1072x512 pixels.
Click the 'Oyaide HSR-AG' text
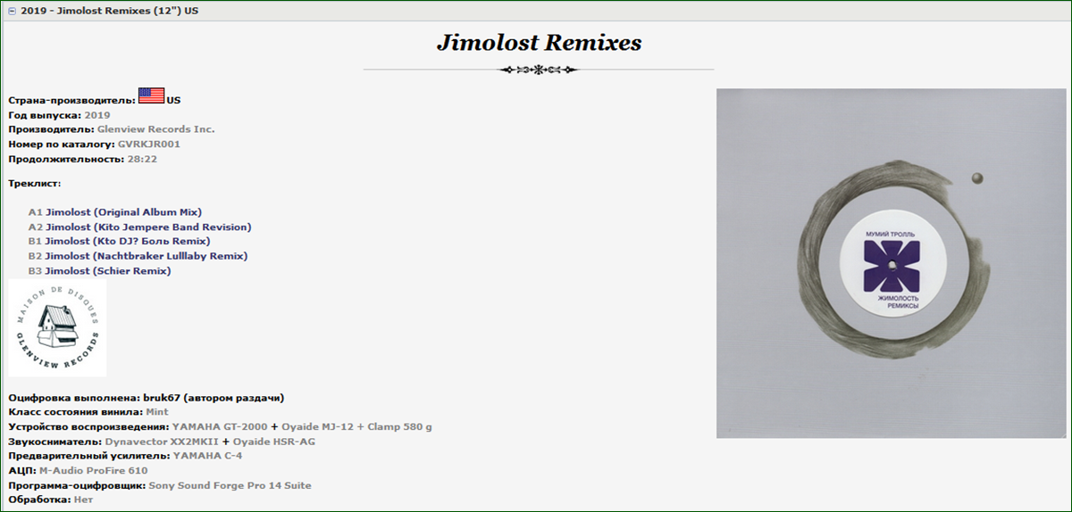point(274,441)
